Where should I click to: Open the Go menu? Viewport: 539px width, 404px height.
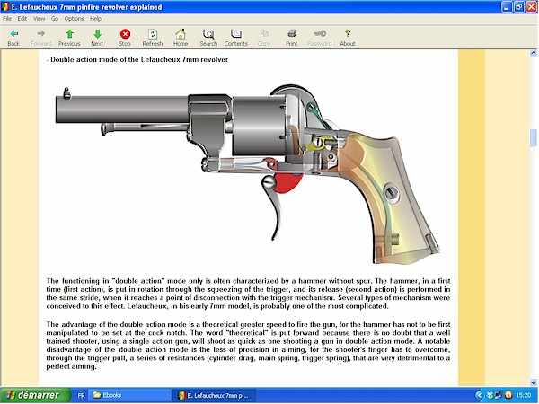(x=55, y=19)
